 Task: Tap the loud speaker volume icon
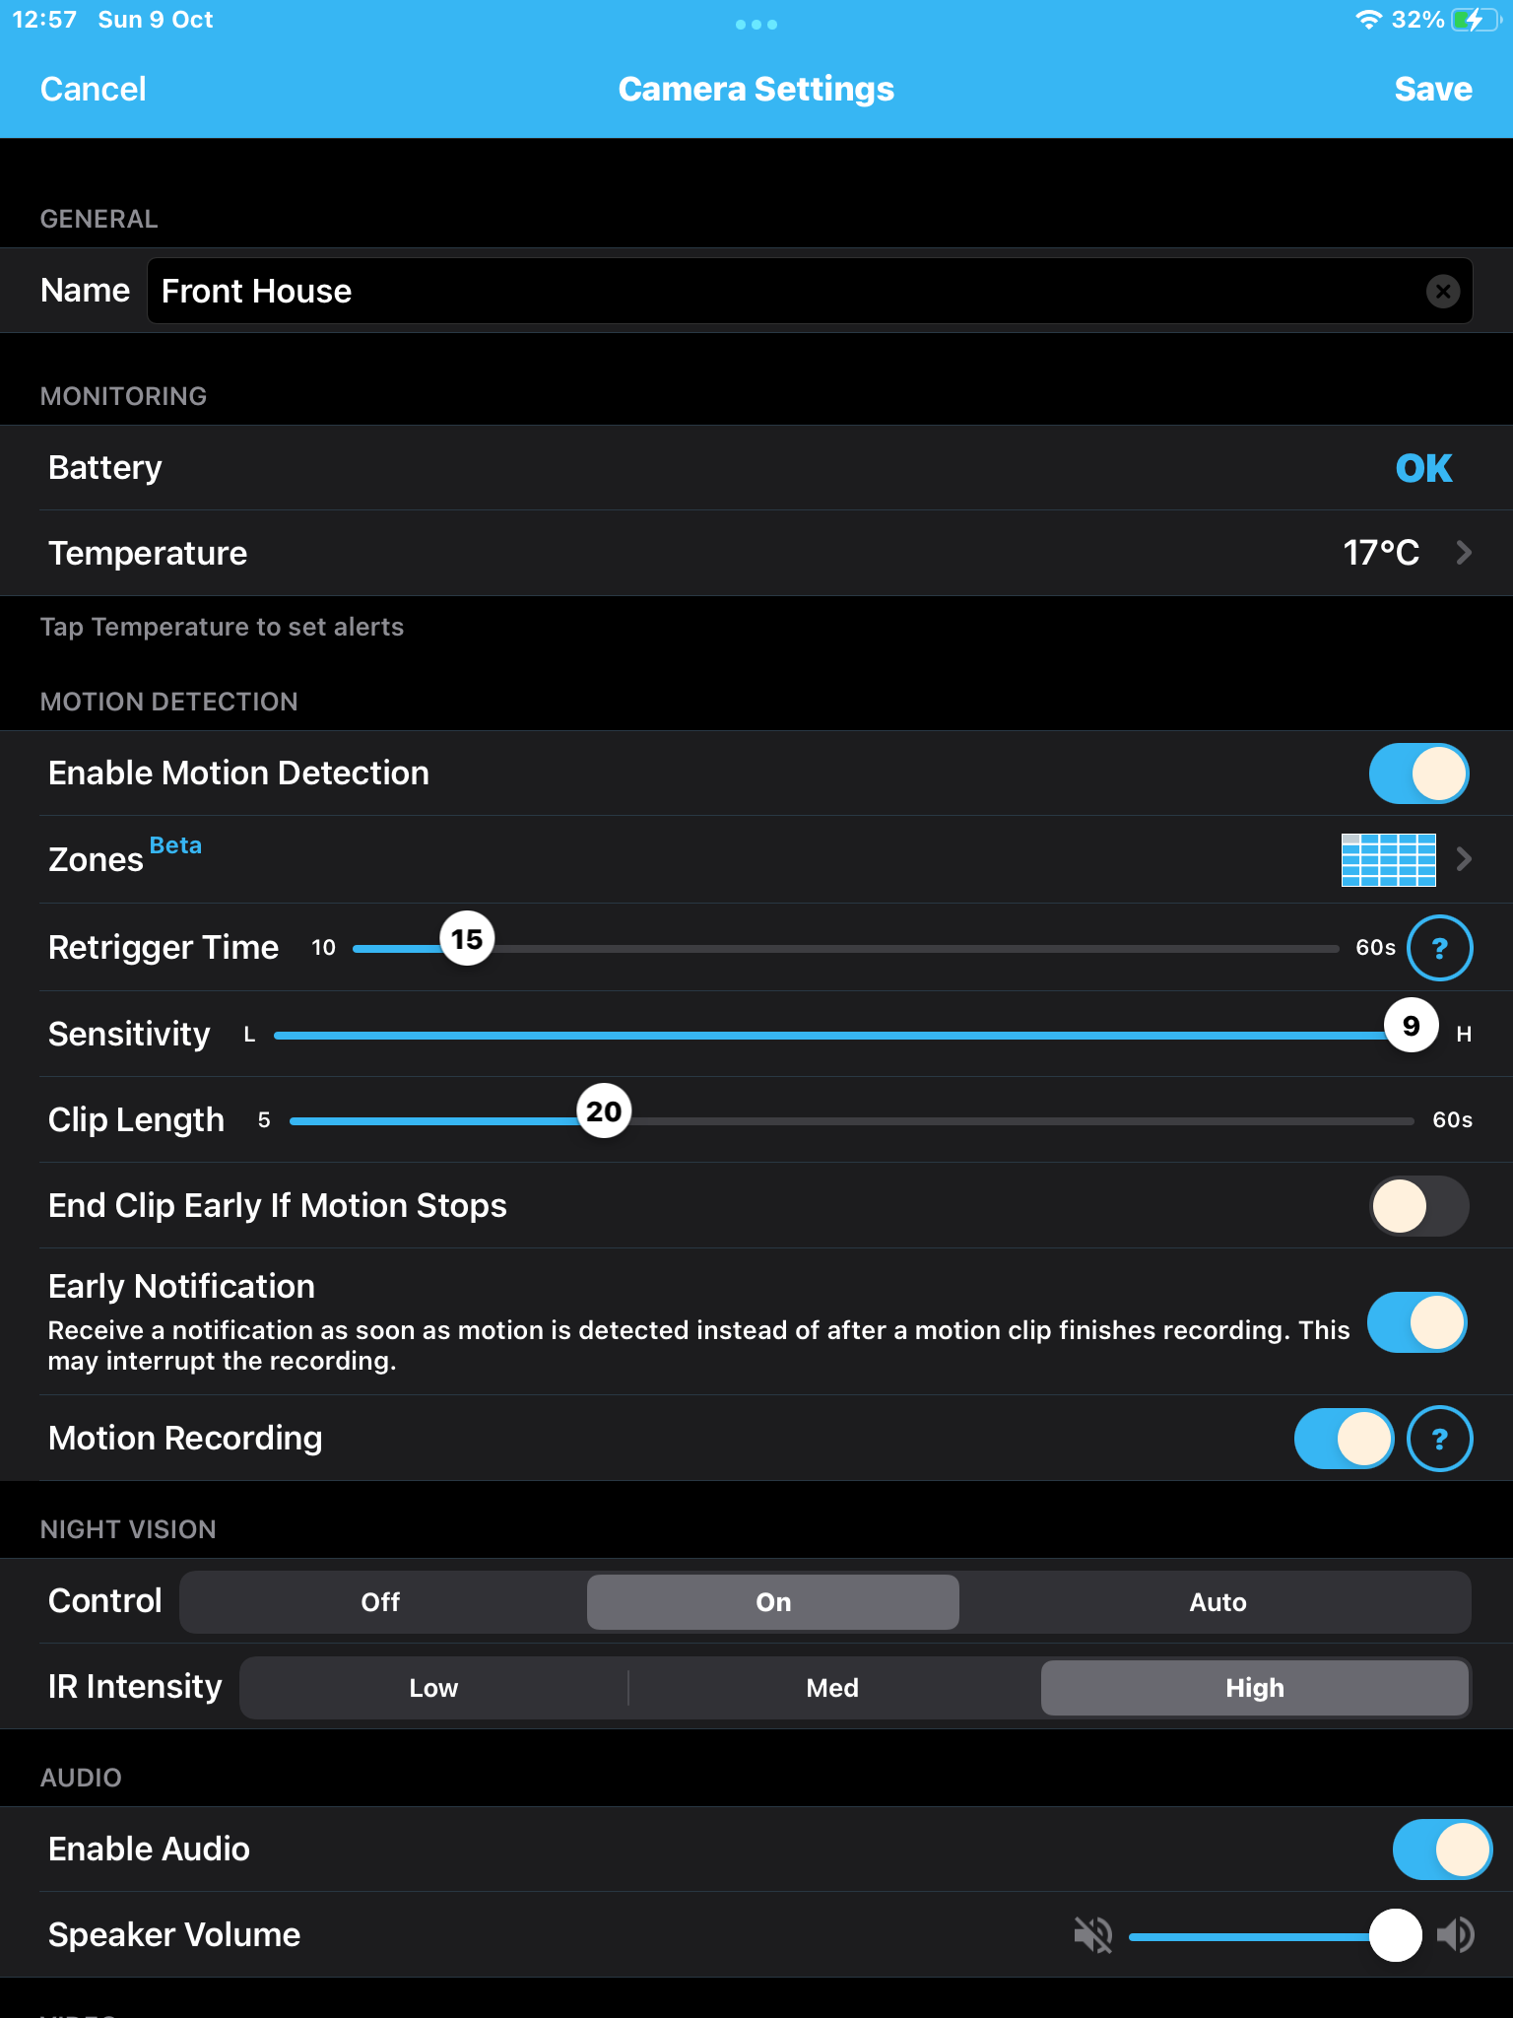pos(1456,1935)
